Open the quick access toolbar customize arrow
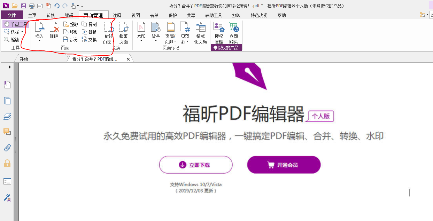Screen dimensions: 433x221 pos(82,6)
